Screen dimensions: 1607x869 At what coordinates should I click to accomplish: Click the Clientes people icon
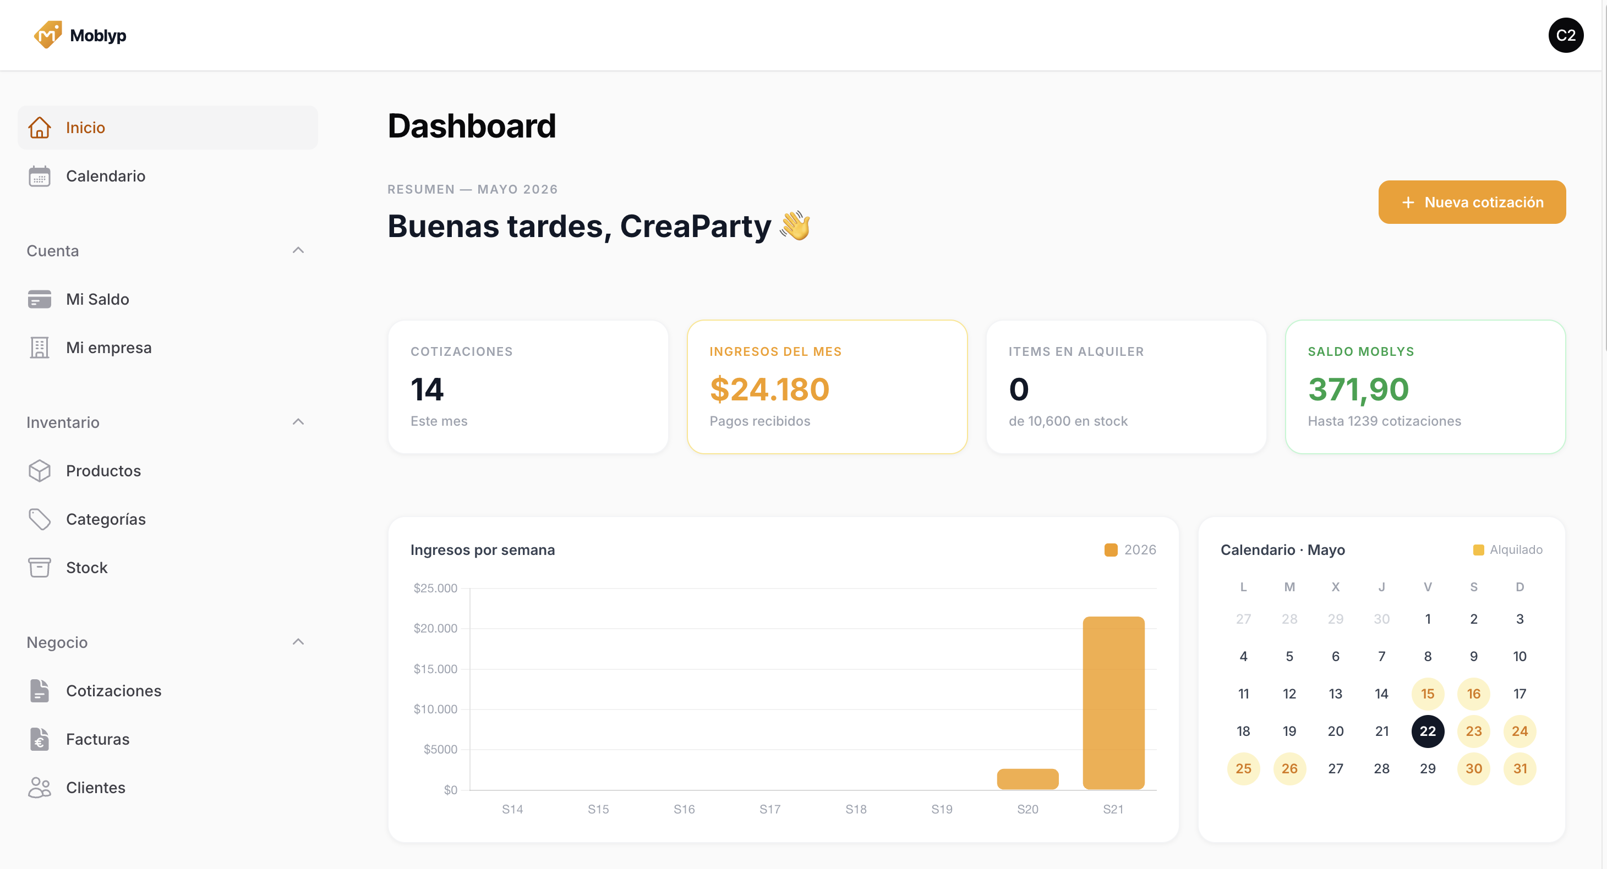coord(39,788)
